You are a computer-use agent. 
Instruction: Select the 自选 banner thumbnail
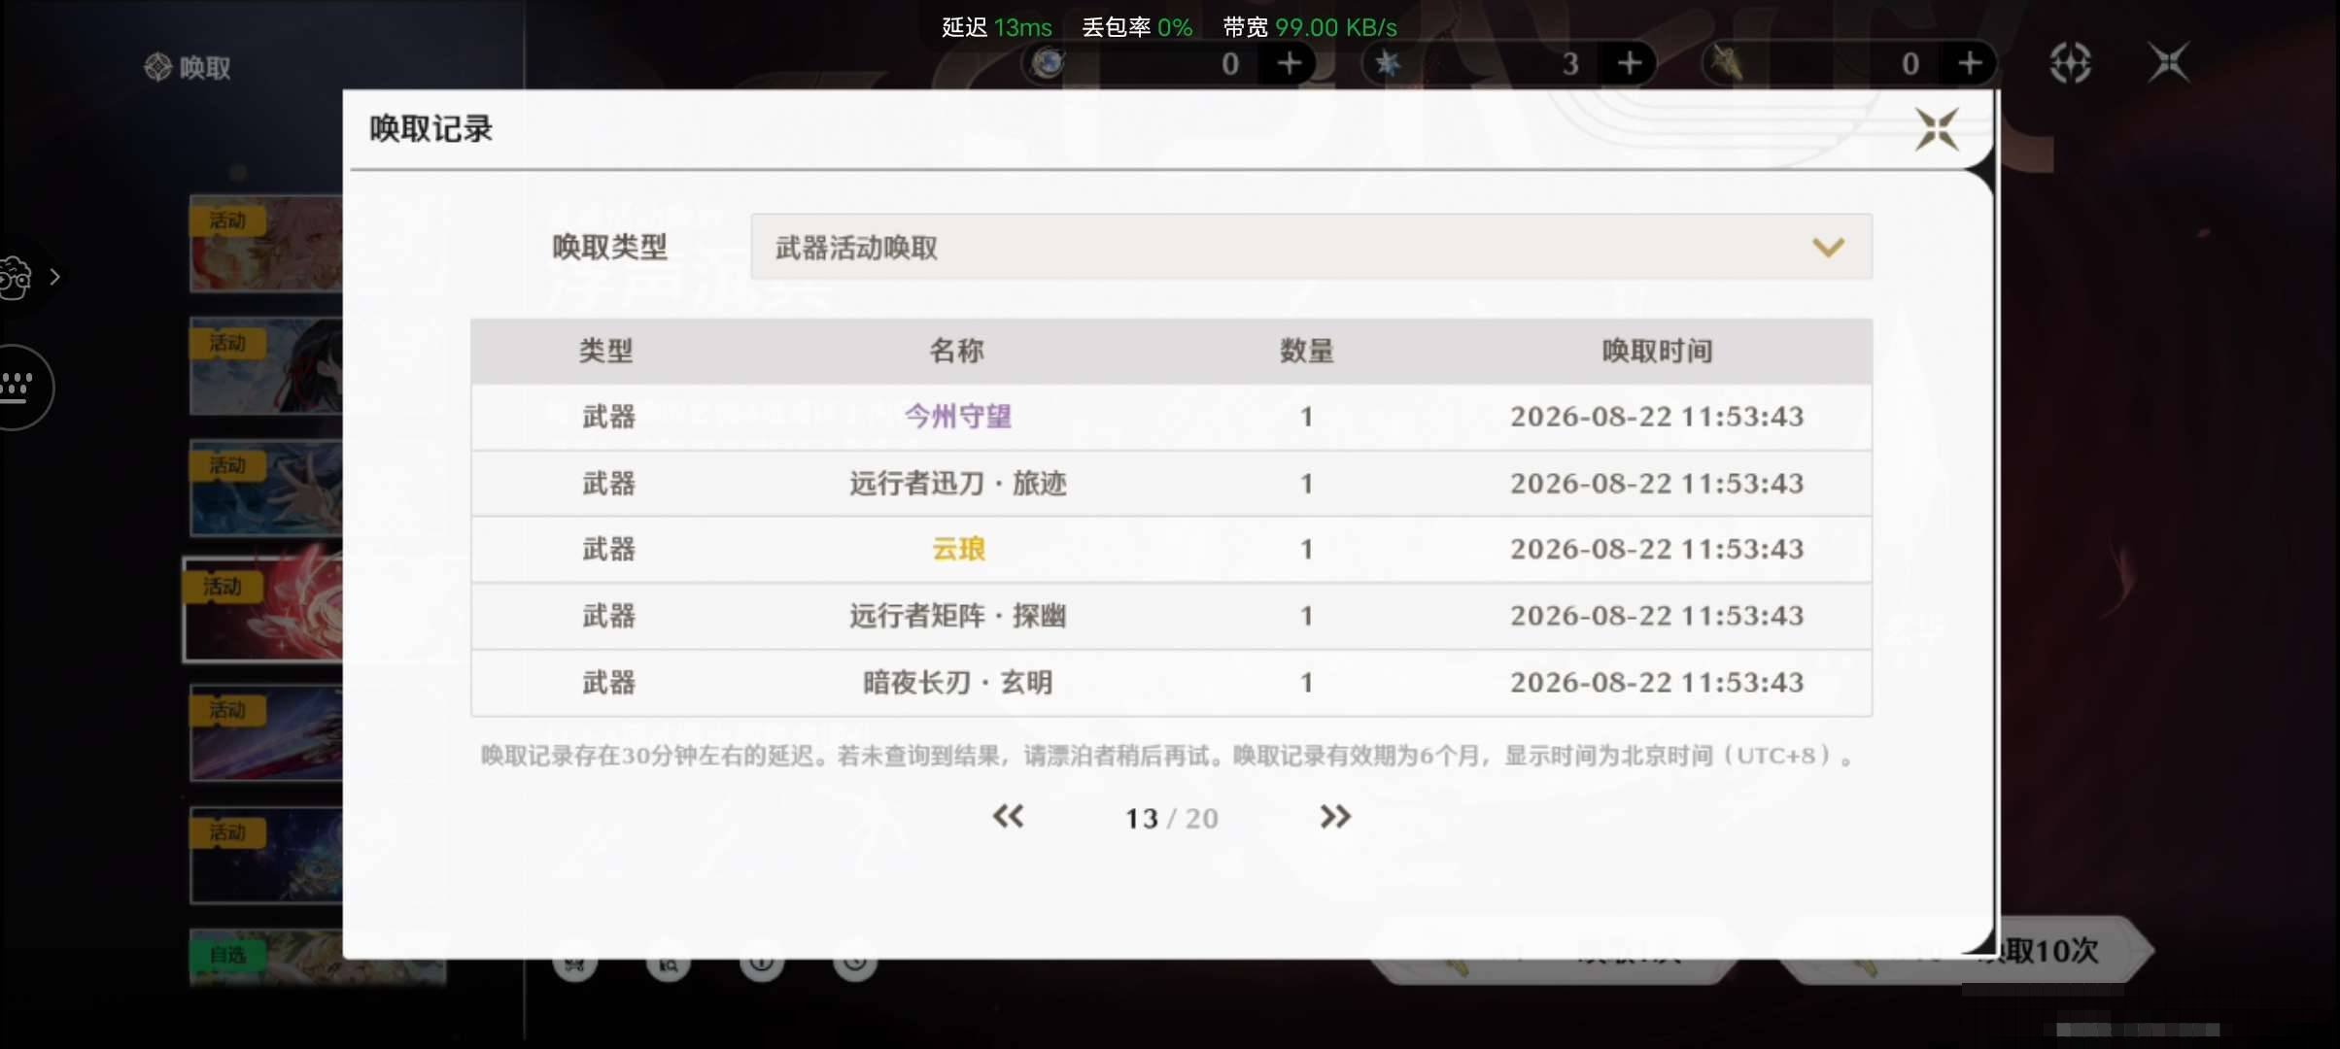[x=266, y=958]
